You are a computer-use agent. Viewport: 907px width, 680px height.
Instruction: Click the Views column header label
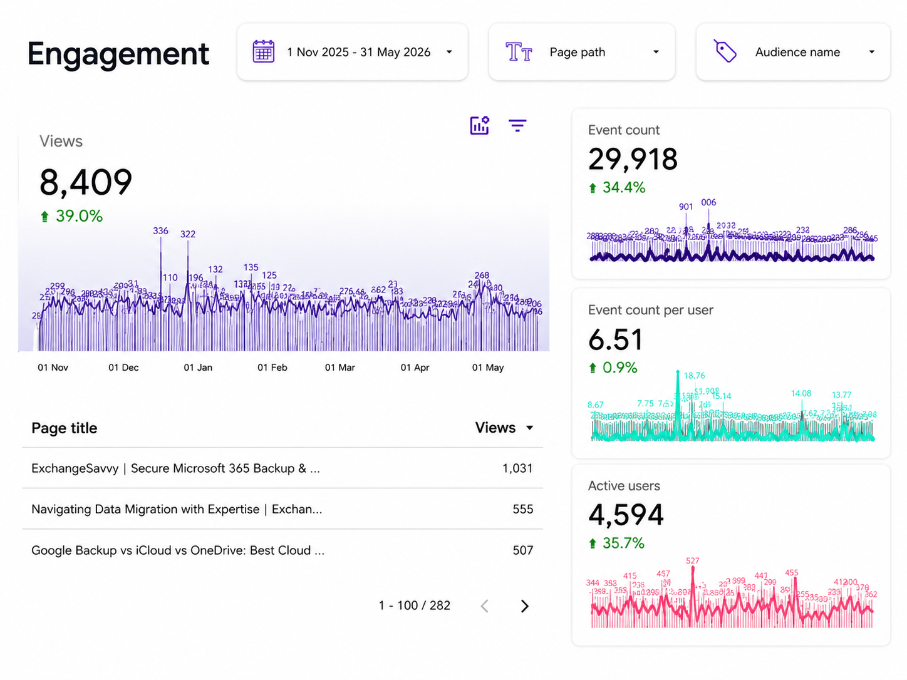[495, 428]
